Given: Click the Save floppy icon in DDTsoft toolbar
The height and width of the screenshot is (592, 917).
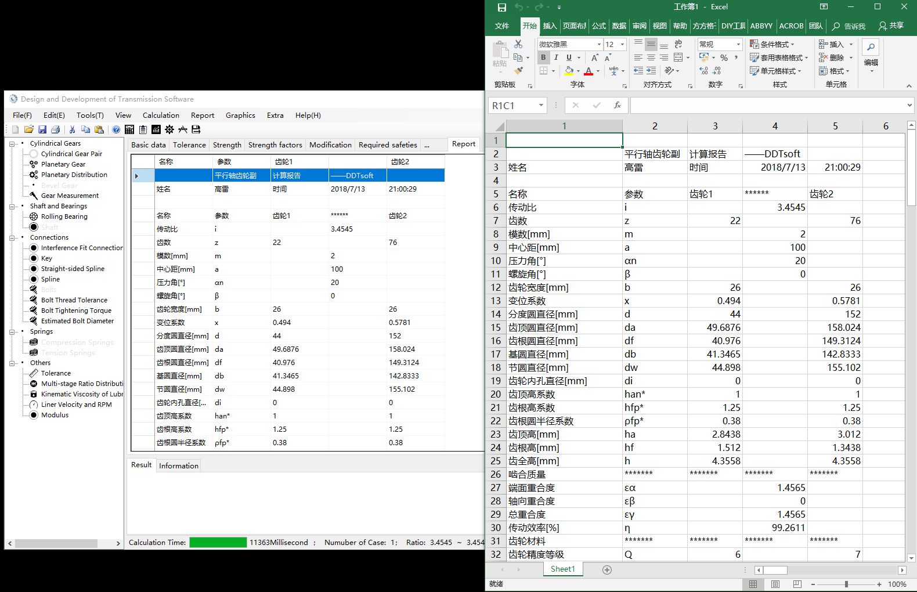Looking at the screenshot, I should click(42, 129).
